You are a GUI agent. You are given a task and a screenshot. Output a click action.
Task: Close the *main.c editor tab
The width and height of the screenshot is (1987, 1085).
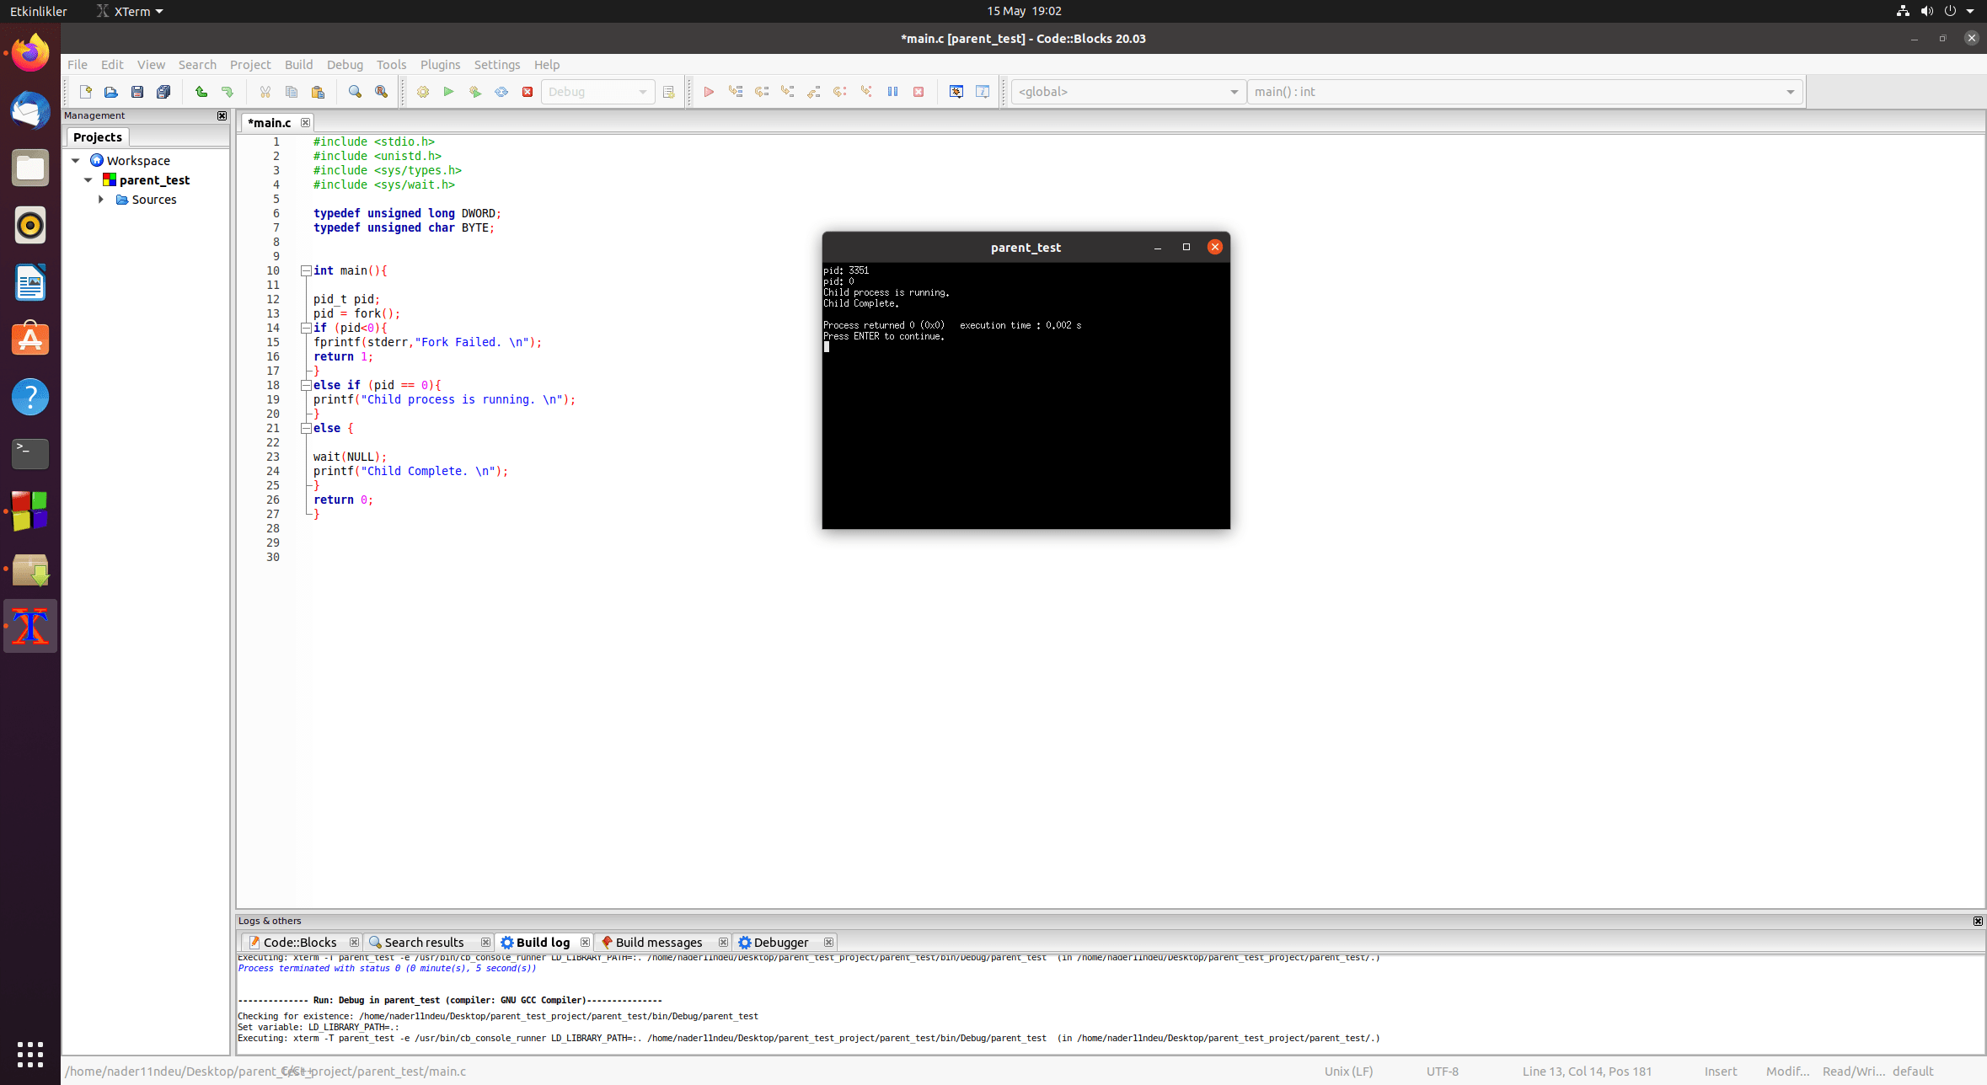305,123
